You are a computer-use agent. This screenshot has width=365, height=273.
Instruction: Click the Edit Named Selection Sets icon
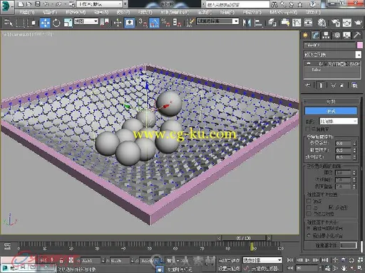[x=190, y=23]
